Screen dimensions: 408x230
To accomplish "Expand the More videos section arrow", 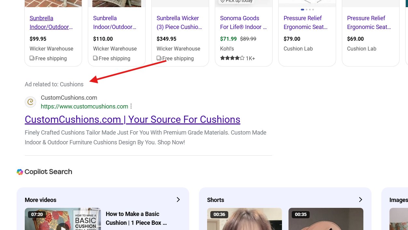I will 178,200.
